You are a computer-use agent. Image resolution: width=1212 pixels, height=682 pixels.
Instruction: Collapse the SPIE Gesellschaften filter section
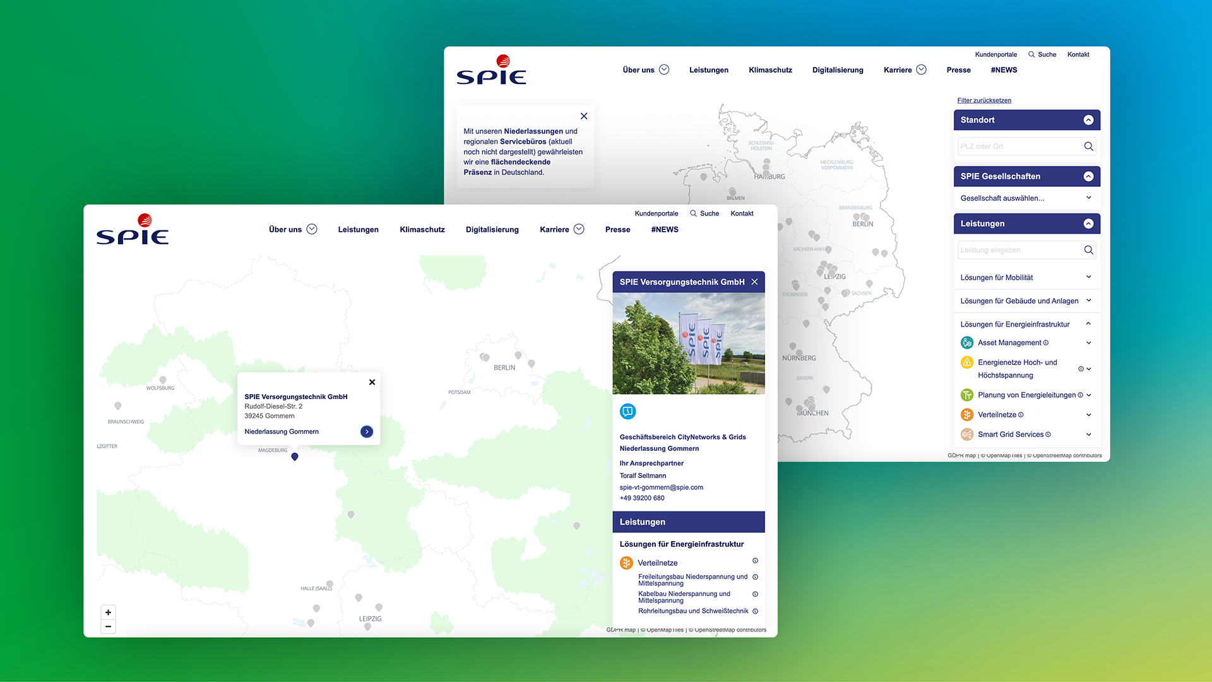1088,176
